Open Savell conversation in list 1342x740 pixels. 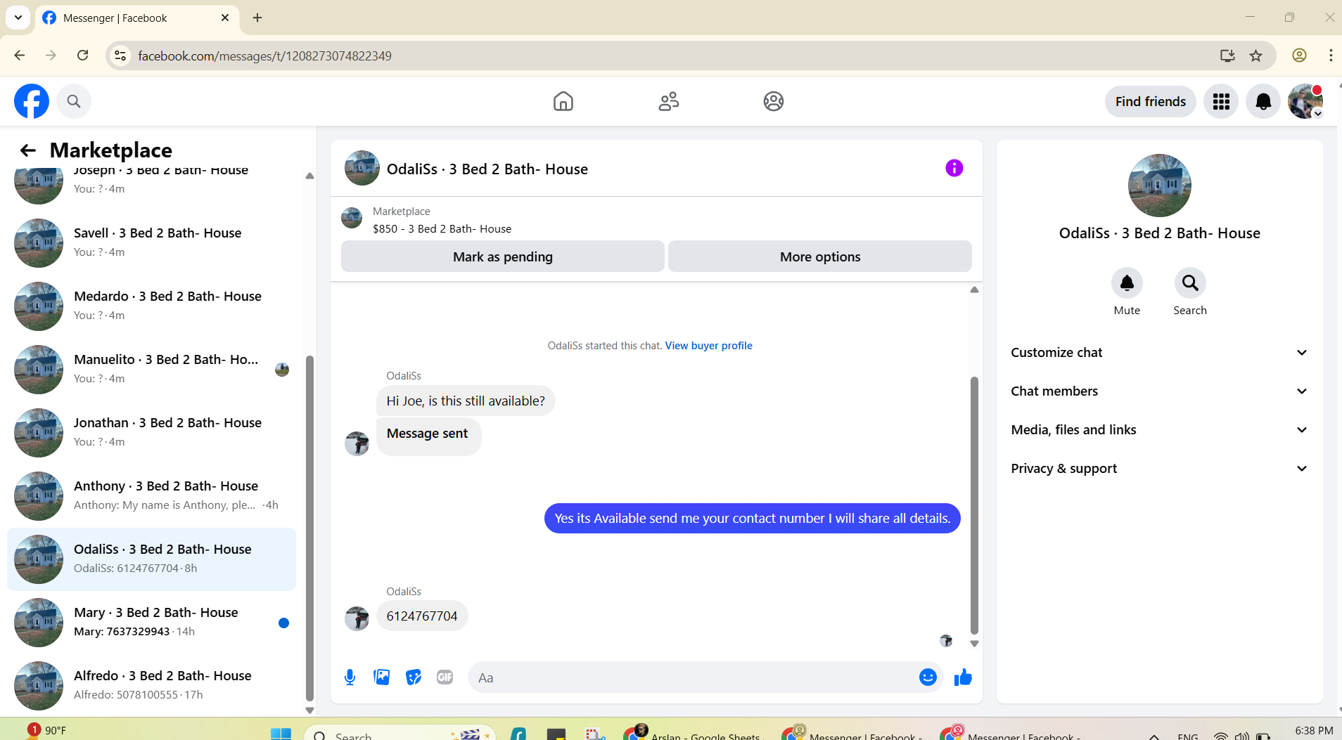tap(151, 243)
